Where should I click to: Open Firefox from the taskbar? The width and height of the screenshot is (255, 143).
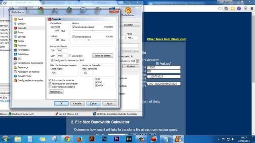(x=79, y=139)
